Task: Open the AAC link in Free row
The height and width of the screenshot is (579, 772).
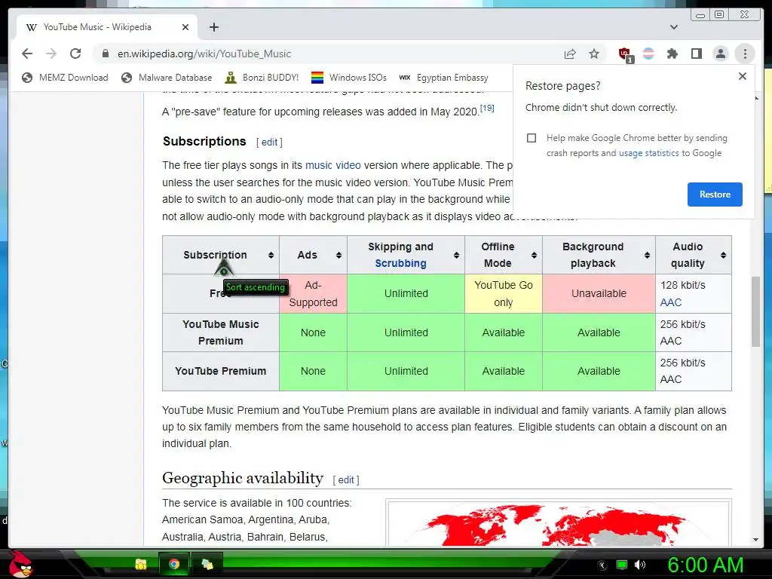Action: [x=670, y=302]
